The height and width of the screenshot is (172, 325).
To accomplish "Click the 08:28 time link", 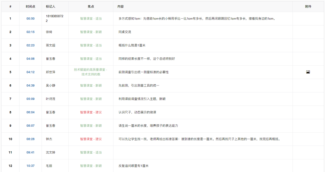I will click(30, 139).
